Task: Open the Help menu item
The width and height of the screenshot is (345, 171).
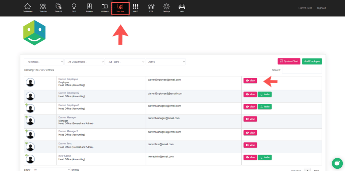Action: click(x=182, y=8)
